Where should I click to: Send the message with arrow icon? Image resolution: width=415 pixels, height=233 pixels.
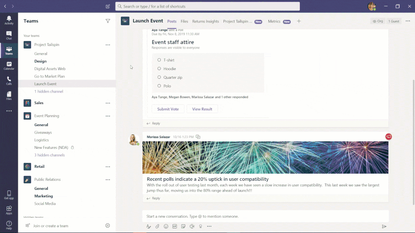tap(384, 226)
